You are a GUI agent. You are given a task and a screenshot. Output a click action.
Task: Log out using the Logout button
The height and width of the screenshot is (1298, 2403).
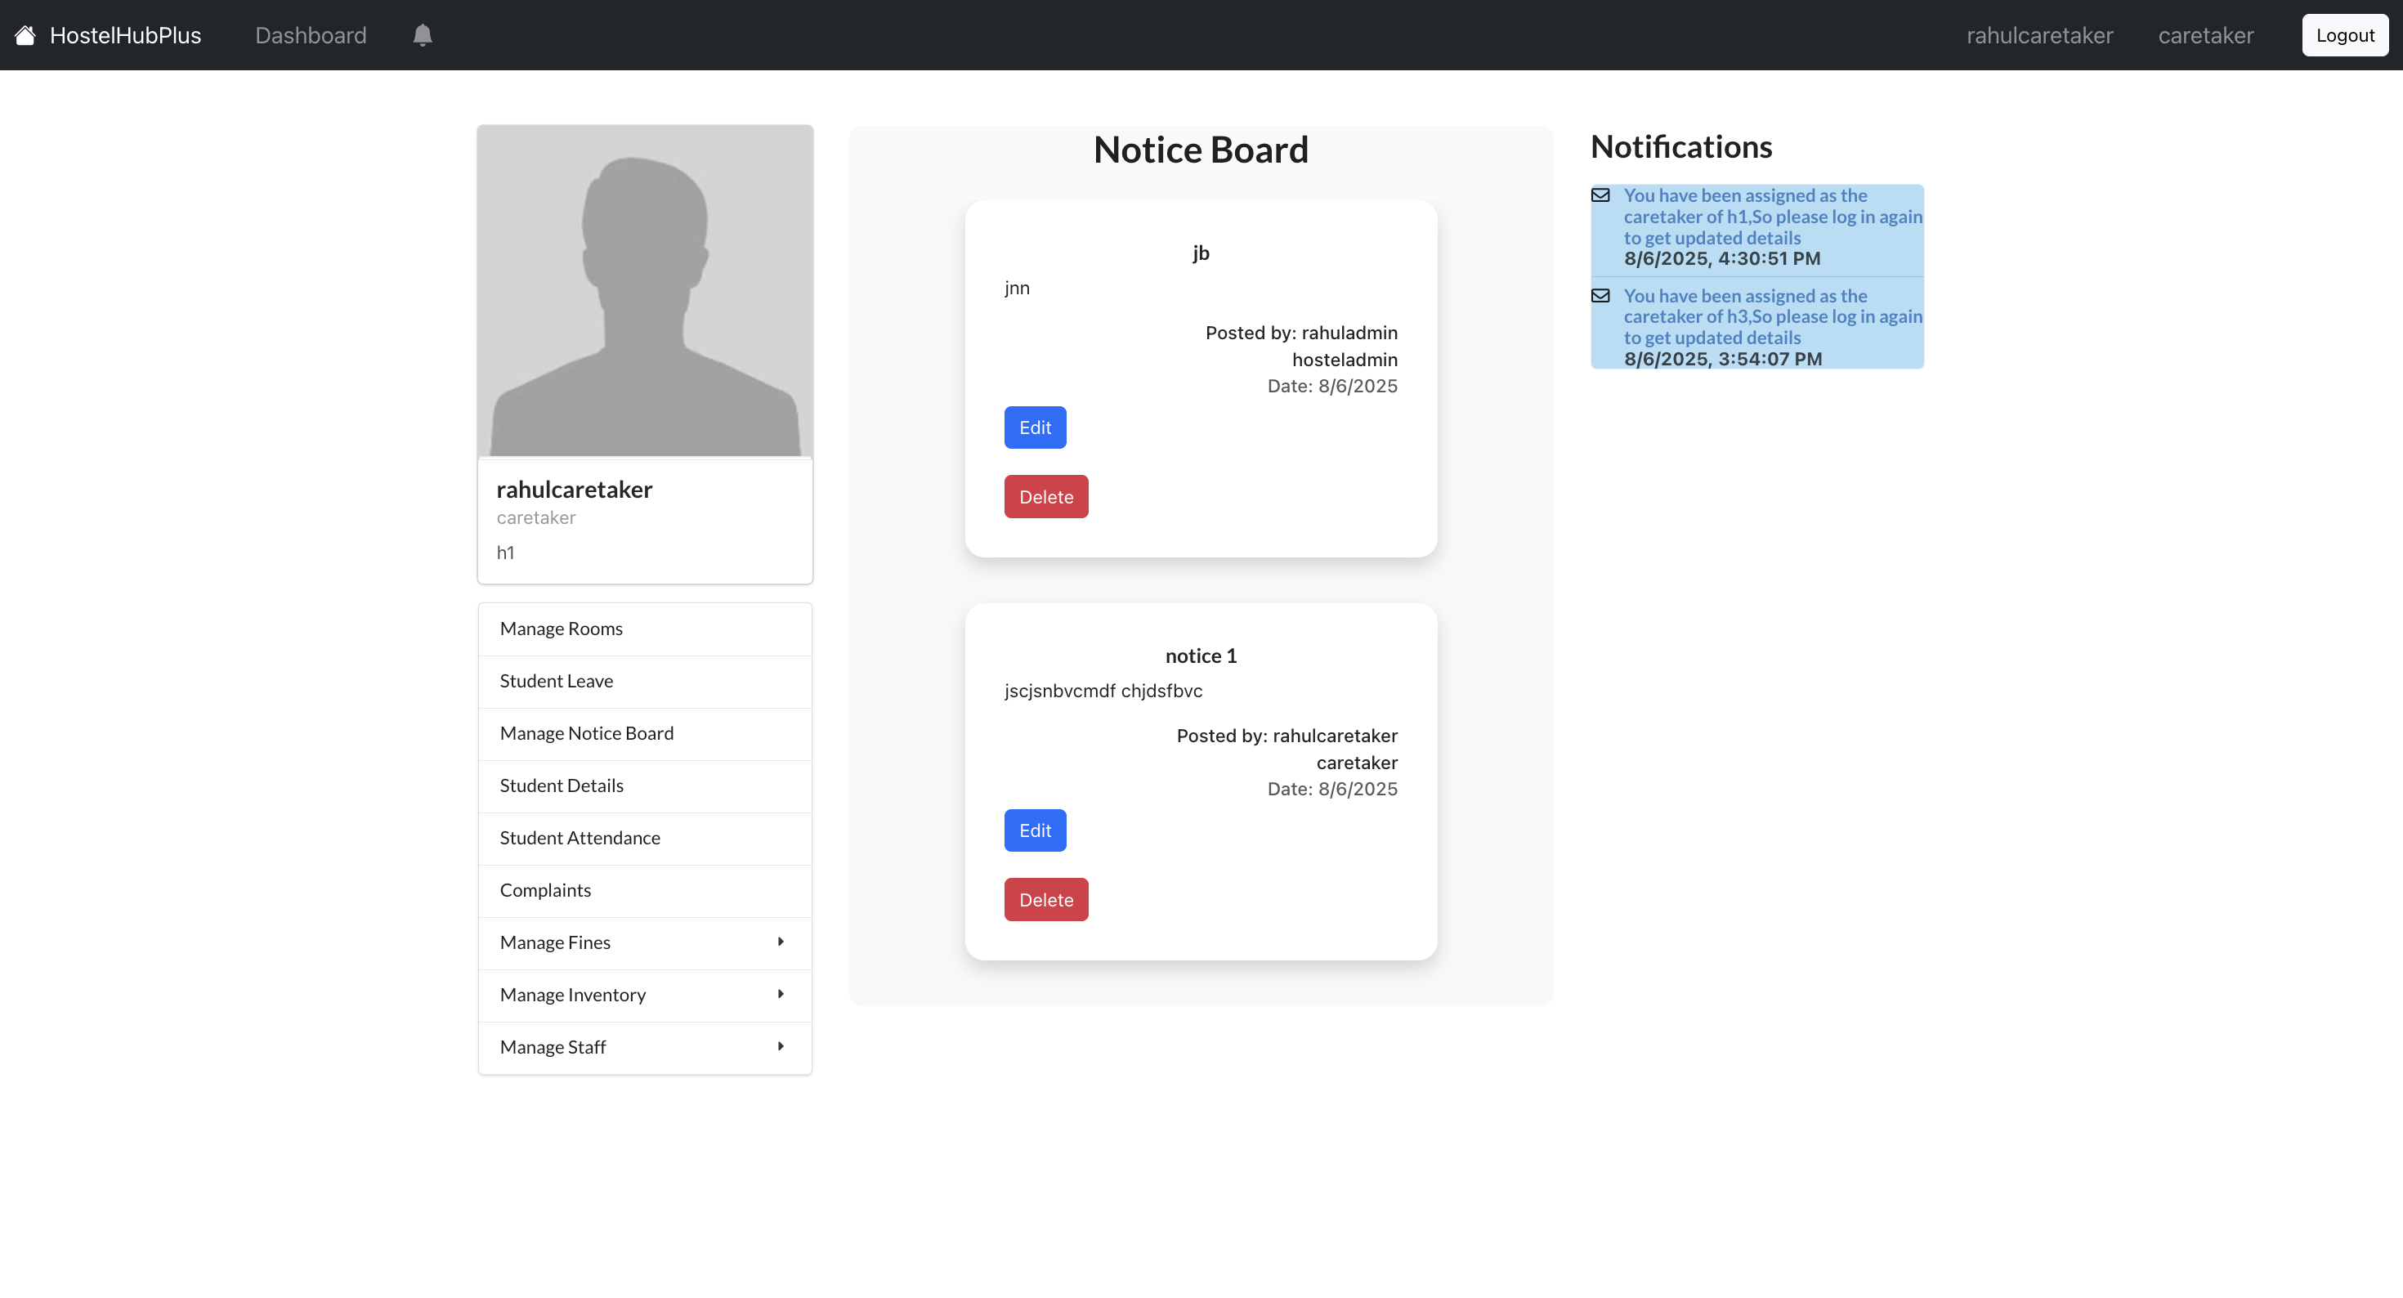tap(2344, 35)
